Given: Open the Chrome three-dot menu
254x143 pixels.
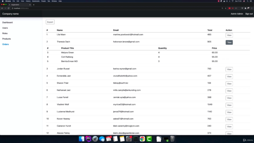Looking at the screenshot, I should pos(252,8).
